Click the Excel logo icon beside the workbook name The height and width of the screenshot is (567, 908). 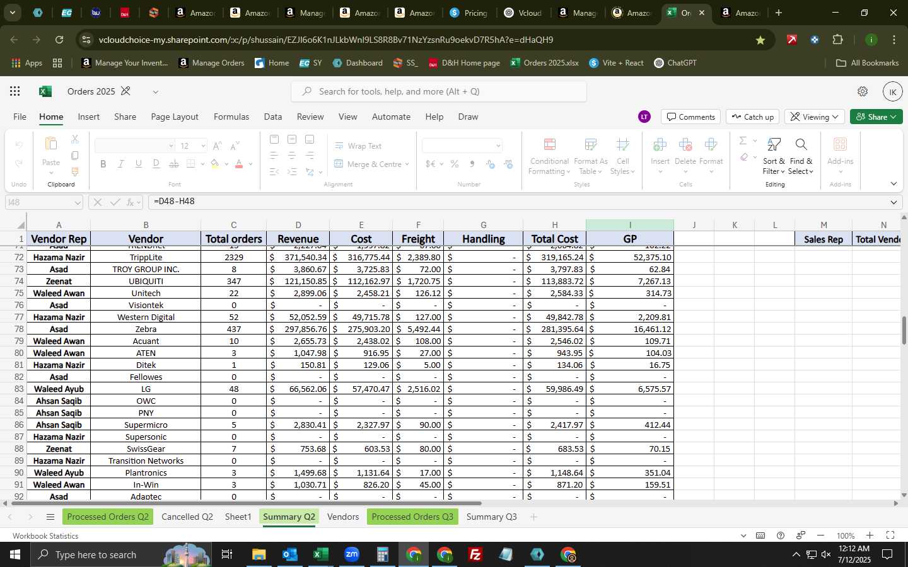coord(45,91)
